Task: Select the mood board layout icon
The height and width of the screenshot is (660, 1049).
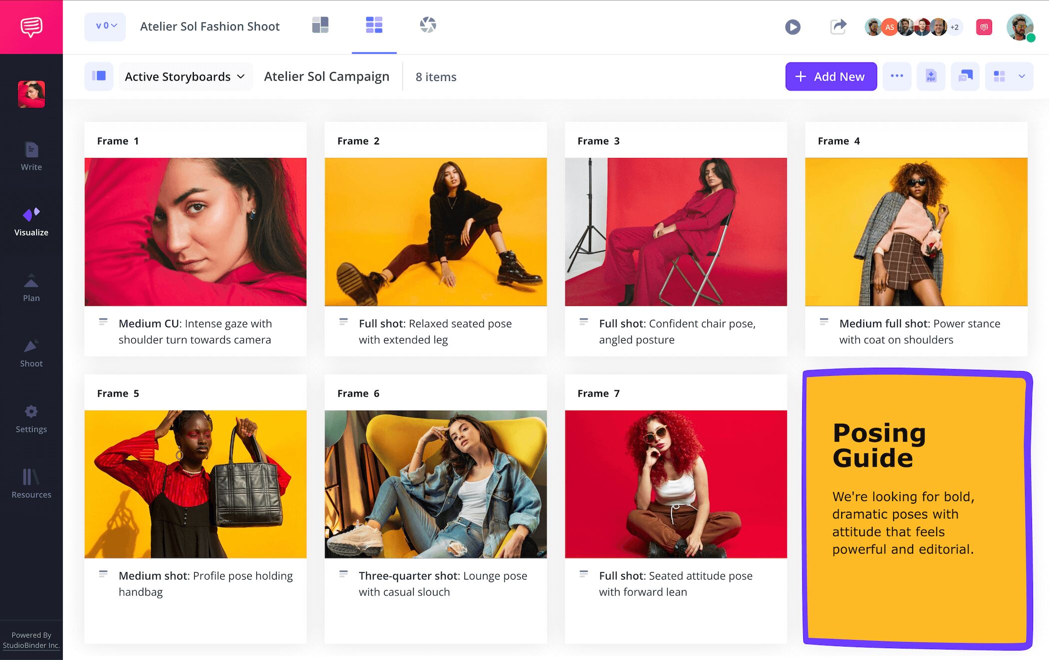Action: click(320, 24)
